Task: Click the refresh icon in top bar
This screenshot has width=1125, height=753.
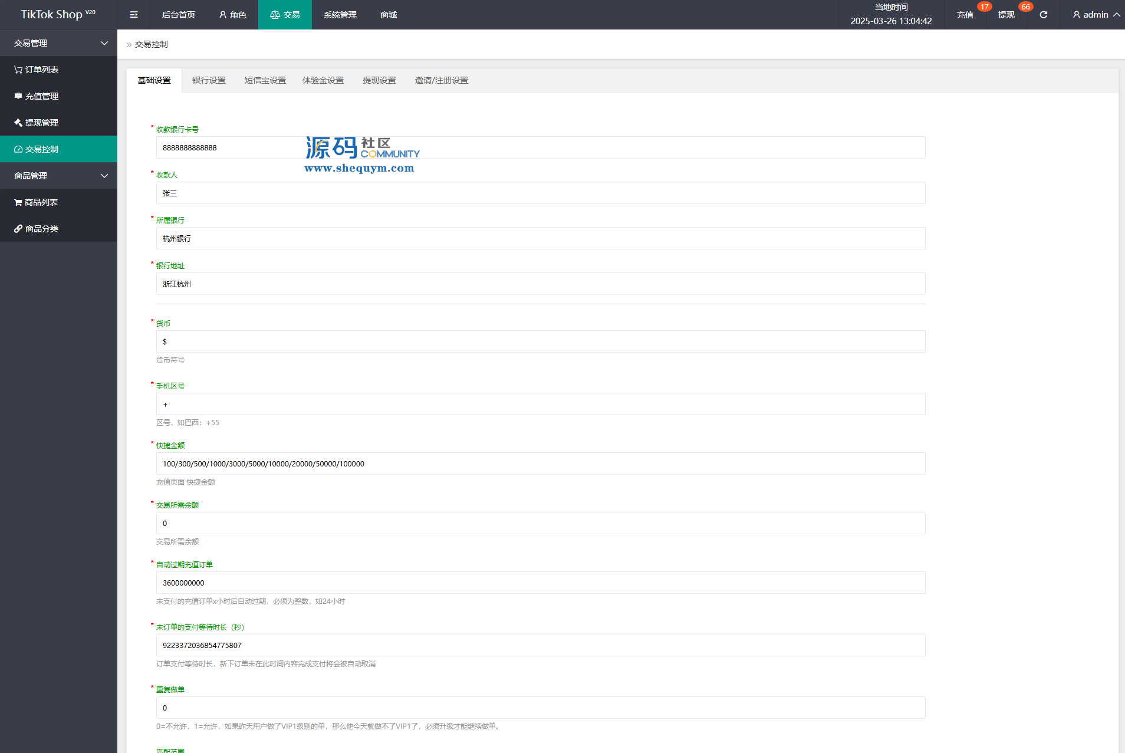Action: click(1043, 15)
